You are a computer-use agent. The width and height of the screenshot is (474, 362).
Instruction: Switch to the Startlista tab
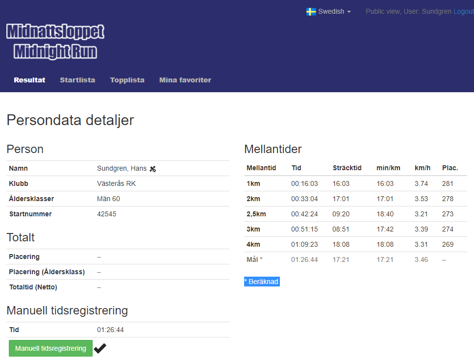coord(77,80)
